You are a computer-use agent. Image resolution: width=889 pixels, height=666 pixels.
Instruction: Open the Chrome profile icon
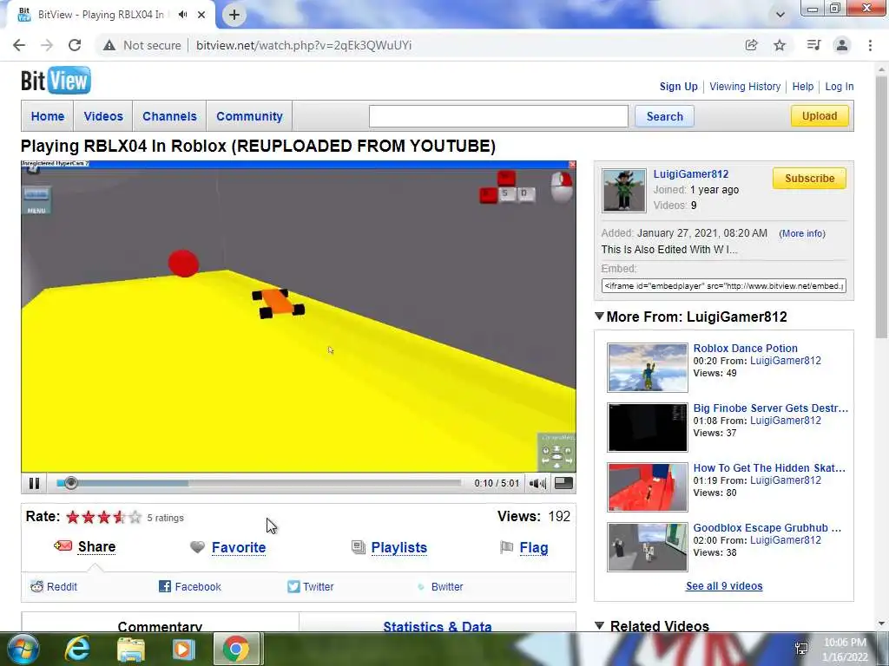pos(842,45)
